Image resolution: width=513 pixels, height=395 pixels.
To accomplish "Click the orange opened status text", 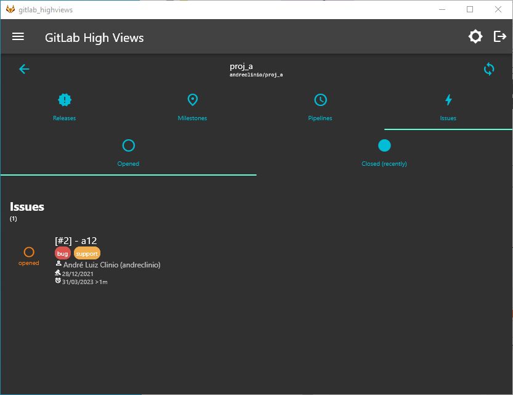I will (29, 263).
